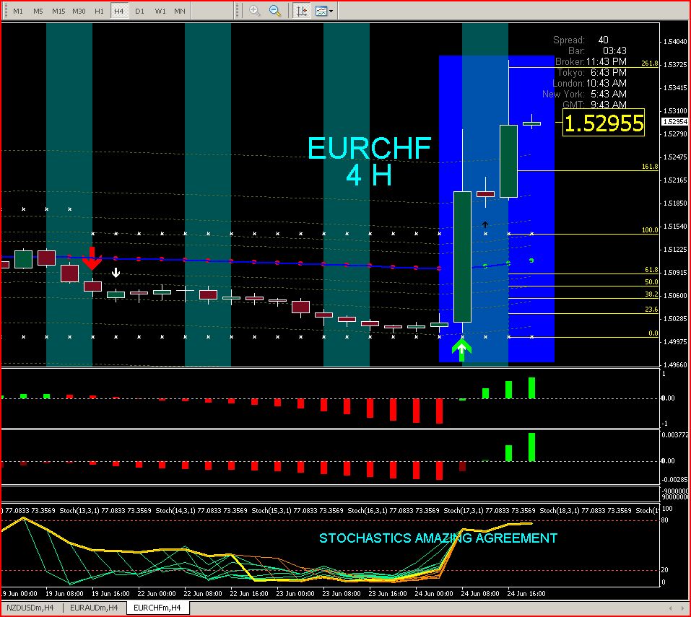Open the NZDUSDm,H4 chart tab
This screenshot has height=617, width=691.
(x=30, y=608)
